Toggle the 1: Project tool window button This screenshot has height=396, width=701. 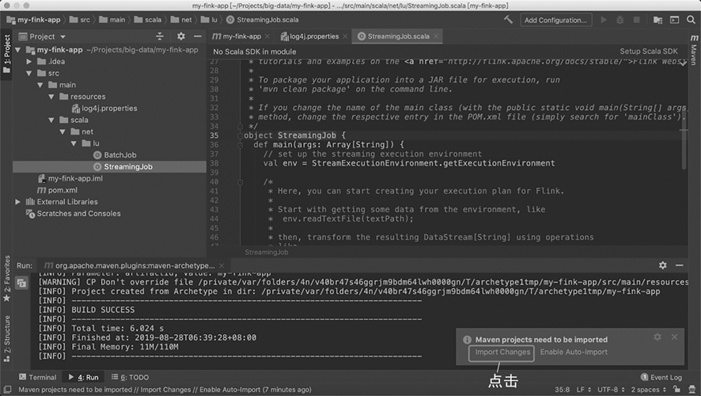[x=6, y=55]
